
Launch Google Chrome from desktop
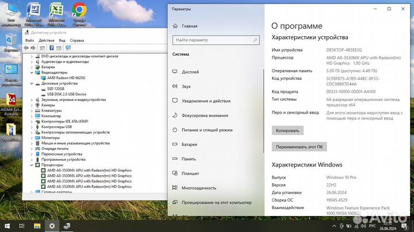pyautogui.click(x=79, y=15)
